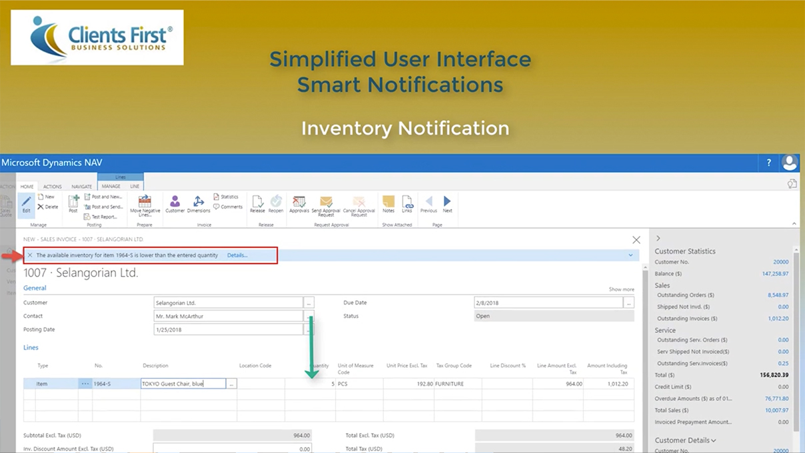Select the Unit of Measure cell PCS
Screen dimensions: 805x453
pyautogui.click(x=359, y=384)
